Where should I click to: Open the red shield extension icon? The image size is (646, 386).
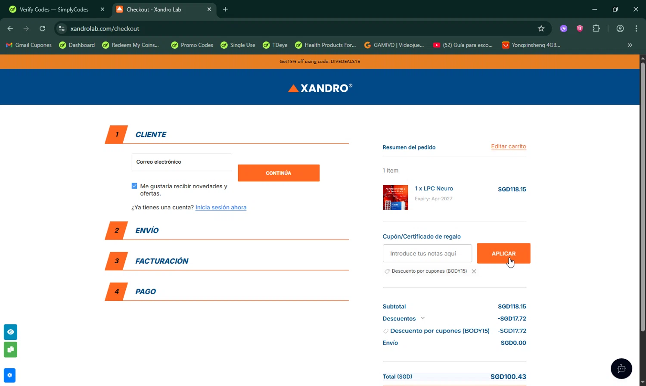580,28
